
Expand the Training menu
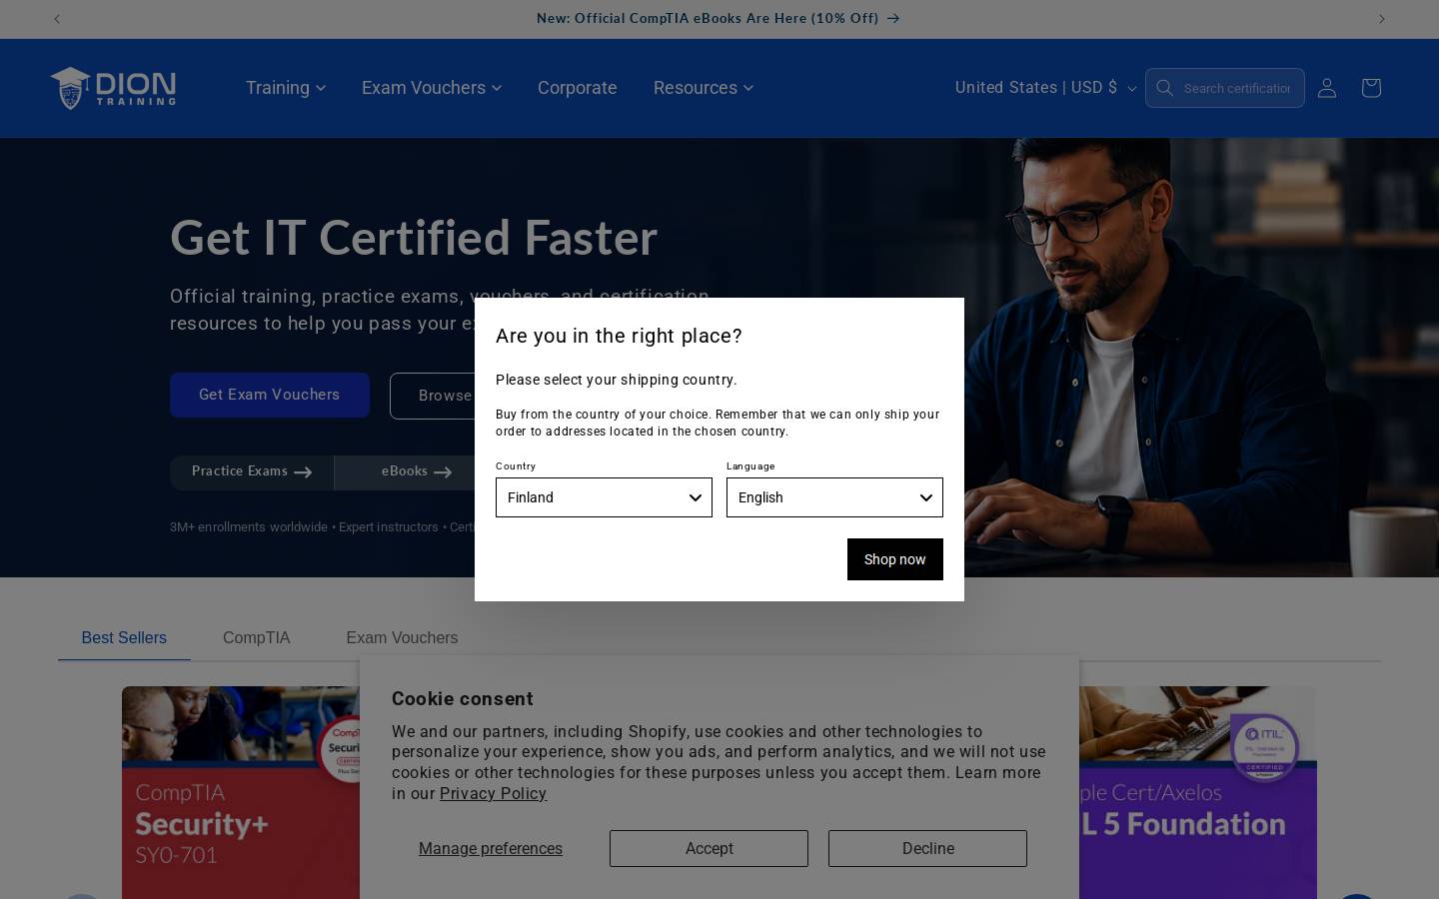[286, 88]
